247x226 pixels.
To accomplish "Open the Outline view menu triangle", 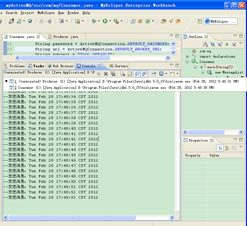I will tap(241, 43).
